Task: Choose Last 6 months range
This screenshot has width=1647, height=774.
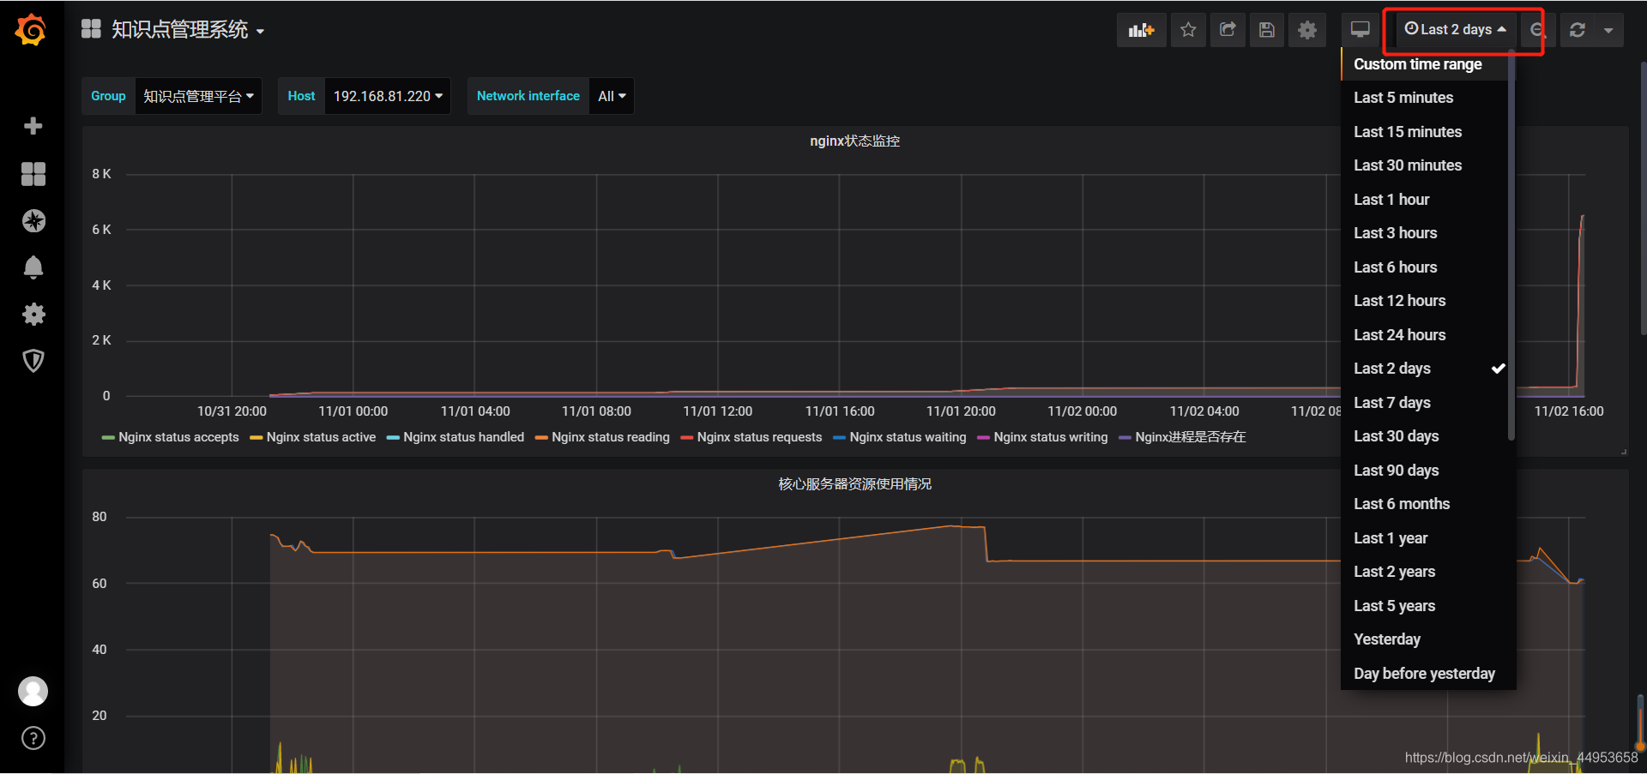Action: click(1424, 504)
